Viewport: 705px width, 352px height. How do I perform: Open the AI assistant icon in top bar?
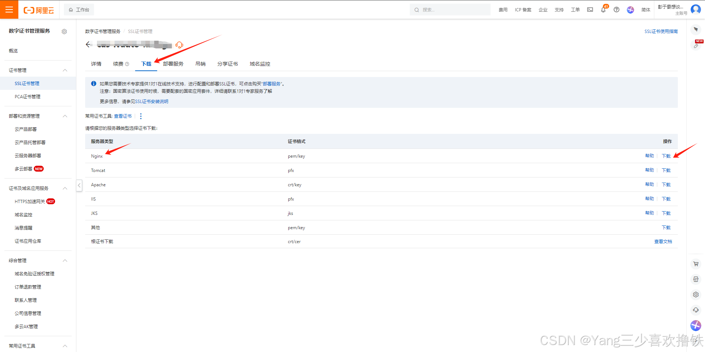[630, 10]
